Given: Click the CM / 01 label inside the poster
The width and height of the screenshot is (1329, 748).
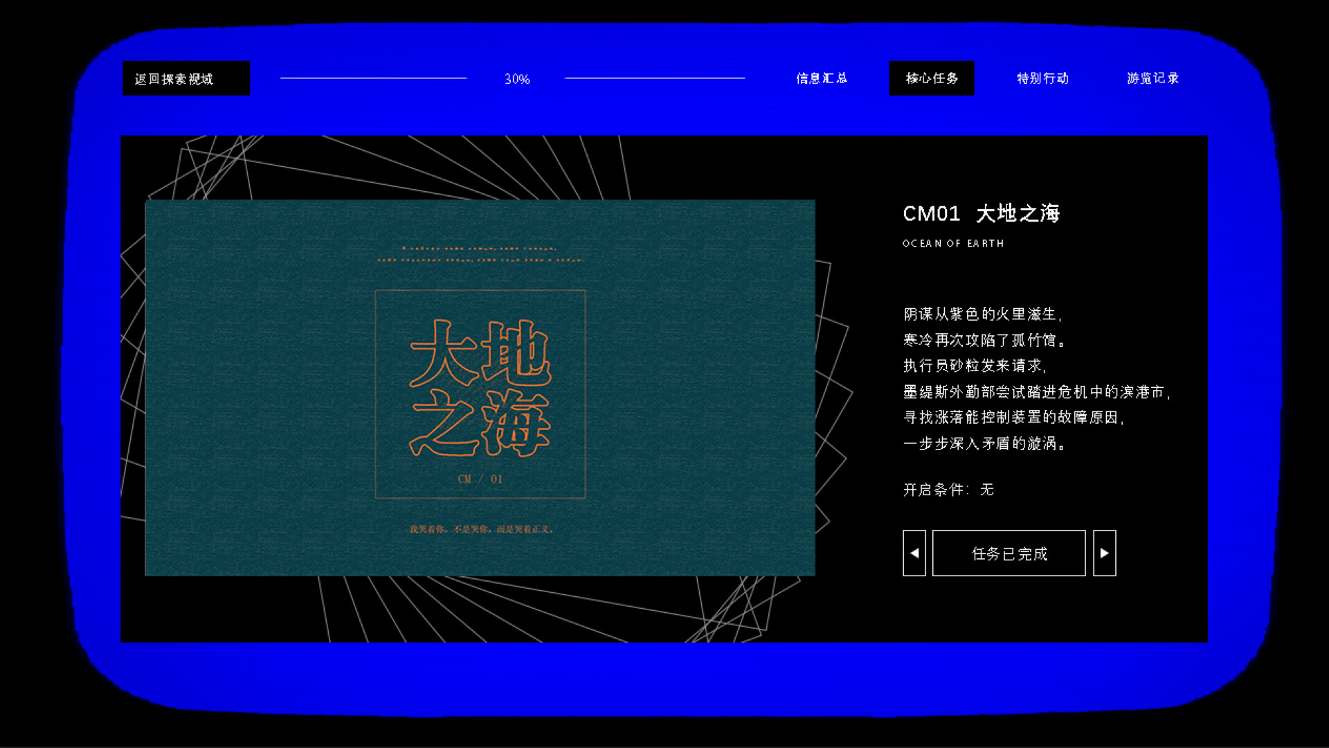Looking at the screenshot, I should pyautogui.click(x=480, y=478).
